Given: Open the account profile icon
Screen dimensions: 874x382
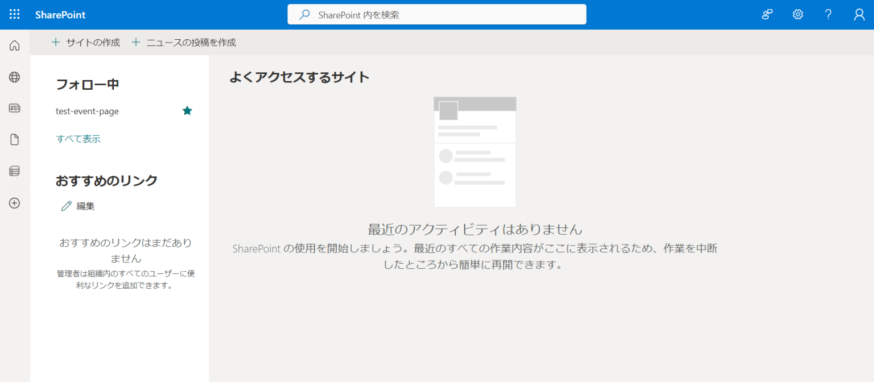Looking at the screenshot, I should (859, 14).
